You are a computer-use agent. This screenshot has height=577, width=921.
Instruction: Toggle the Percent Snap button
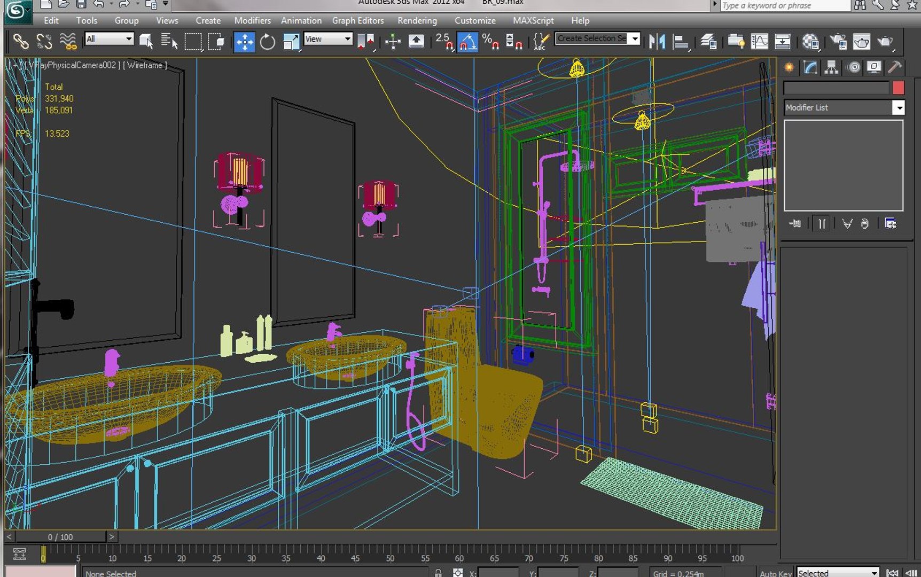[490, 41]
